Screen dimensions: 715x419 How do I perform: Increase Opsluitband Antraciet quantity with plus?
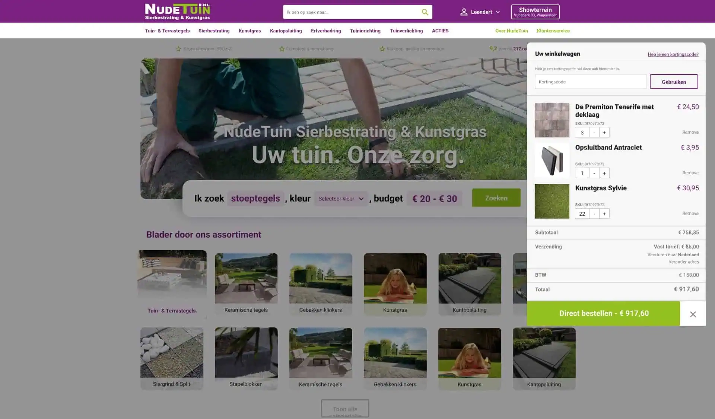click(x=604, y=173)
